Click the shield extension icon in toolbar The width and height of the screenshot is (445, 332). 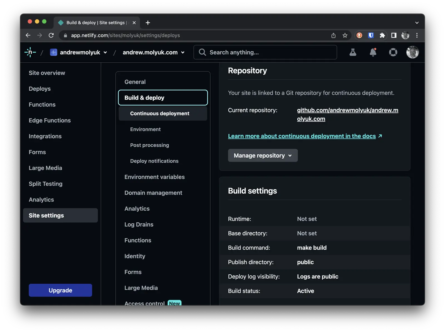(x=371, y=35)
